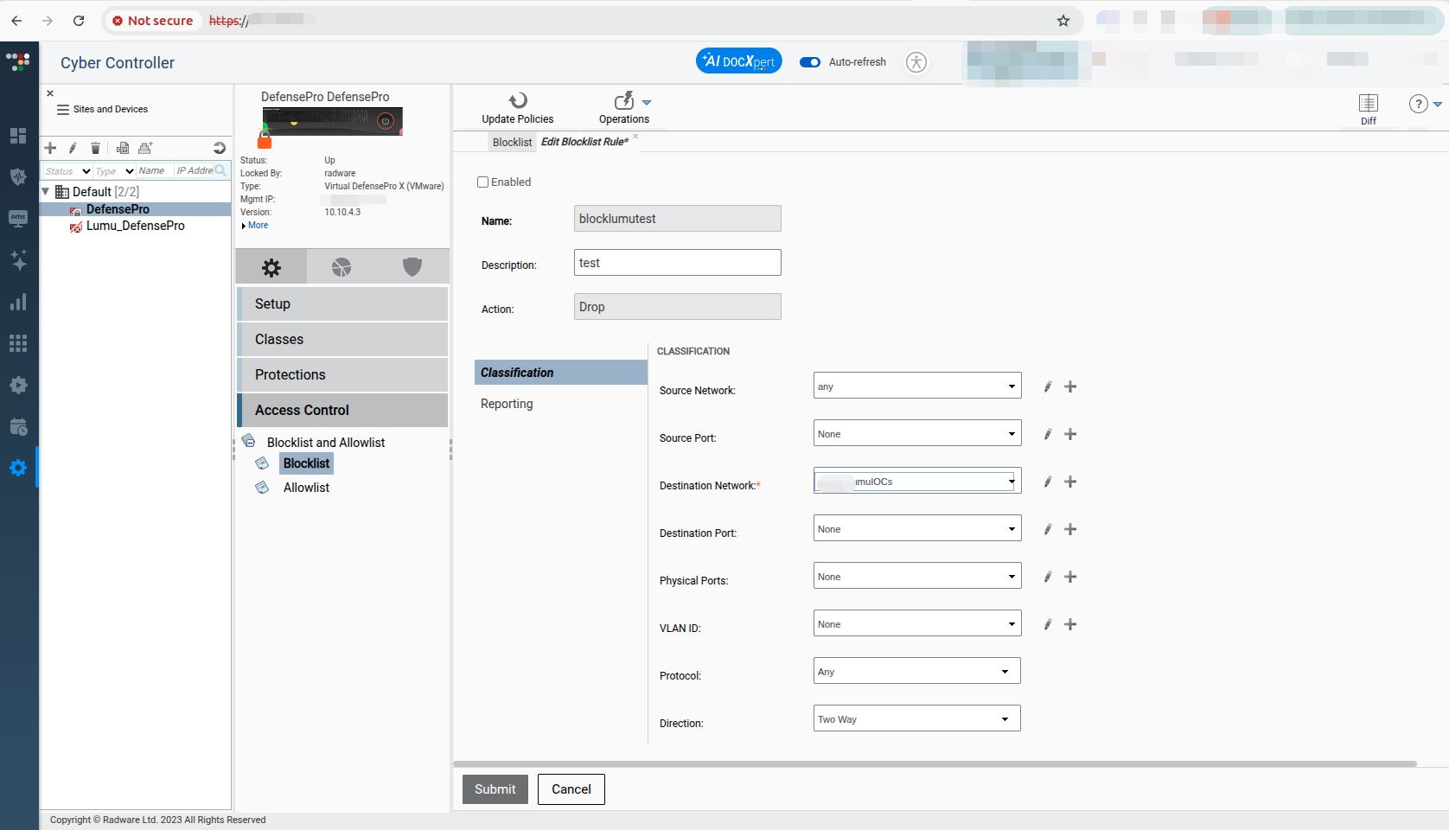Open the Direction dropdown
1449x830 pixels.
click(916, 718)
